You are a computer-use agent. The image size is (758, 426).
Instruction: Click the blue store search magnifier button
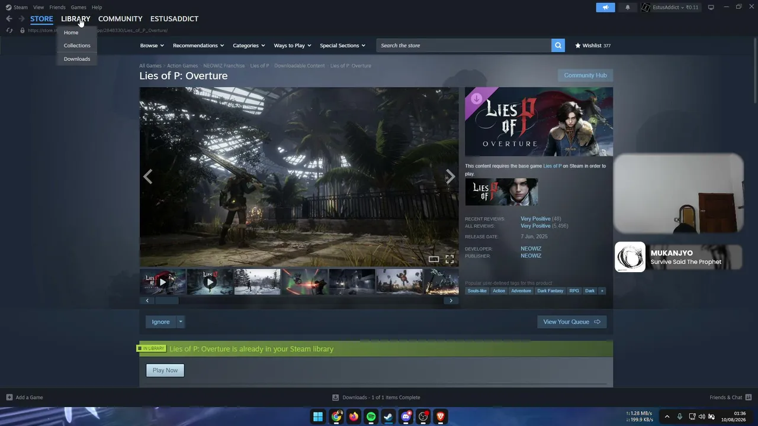(x=558, y=46)
